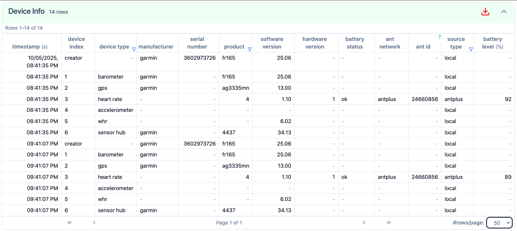Jump to the last page

389,223
